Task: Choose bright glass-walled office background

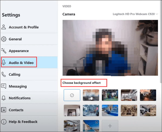Action: [x=129, y=95]
